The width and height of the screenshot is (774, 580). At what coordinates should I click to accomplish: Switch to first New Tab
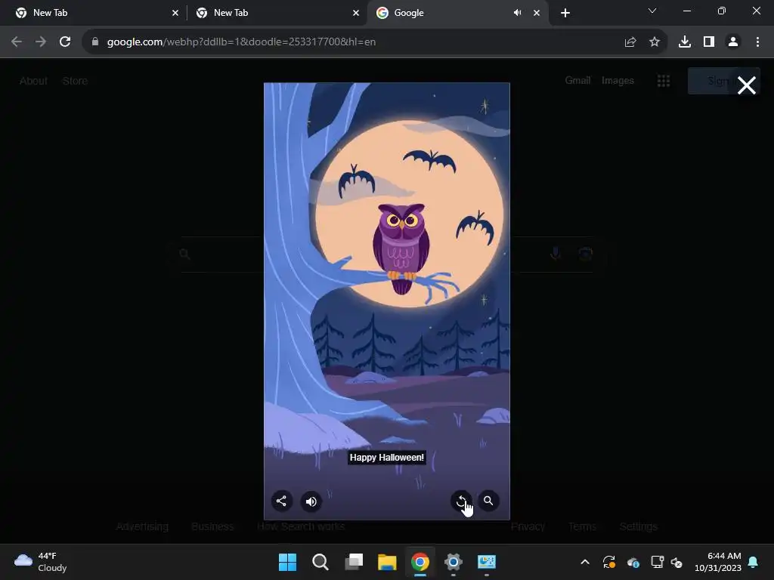(x=94, y=13)
